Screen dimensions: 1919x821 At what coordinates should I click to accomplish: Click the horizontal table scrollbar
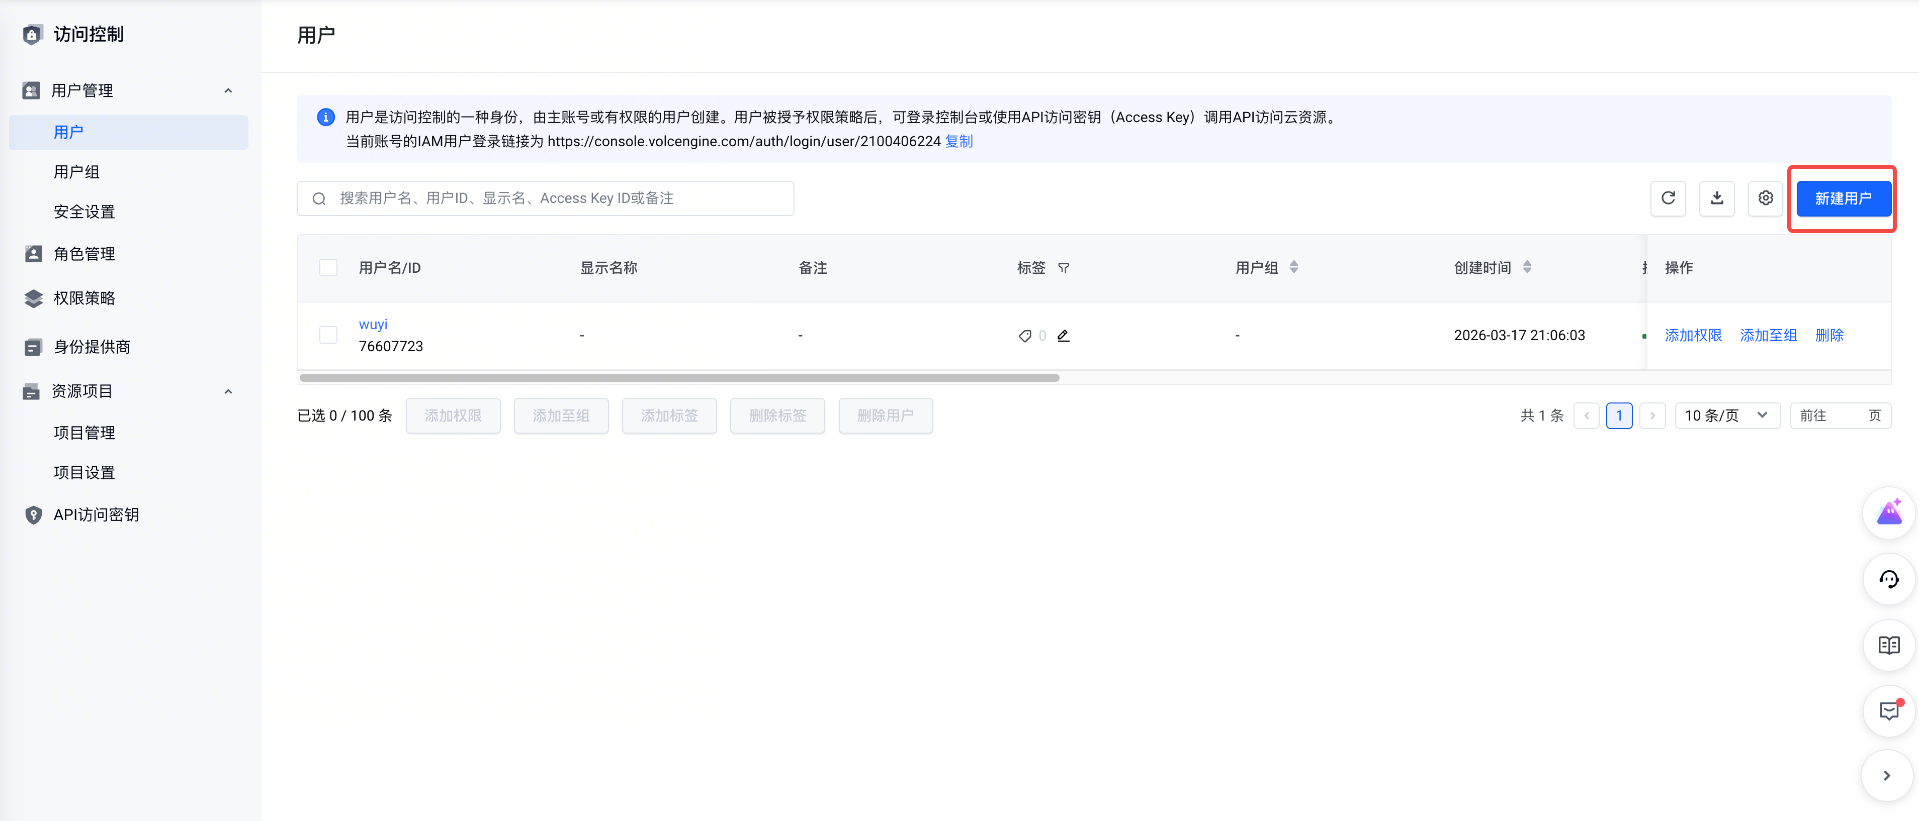point(679,377)
